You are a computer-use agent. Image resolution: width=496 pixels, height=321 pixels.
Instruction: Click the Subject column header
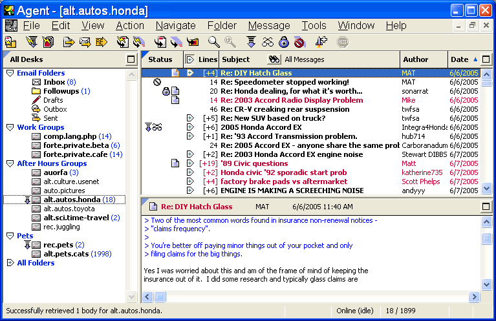[x=235, y=59]
